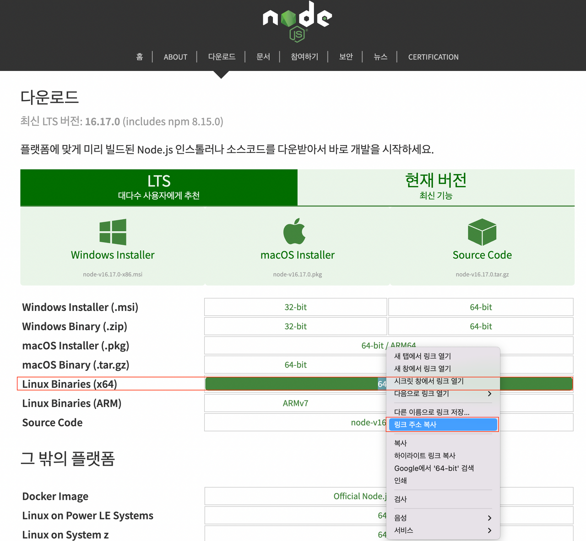The image size is (586, 541).
Task: Open the 다운로드 navigation item
Action: coord(222,57)
